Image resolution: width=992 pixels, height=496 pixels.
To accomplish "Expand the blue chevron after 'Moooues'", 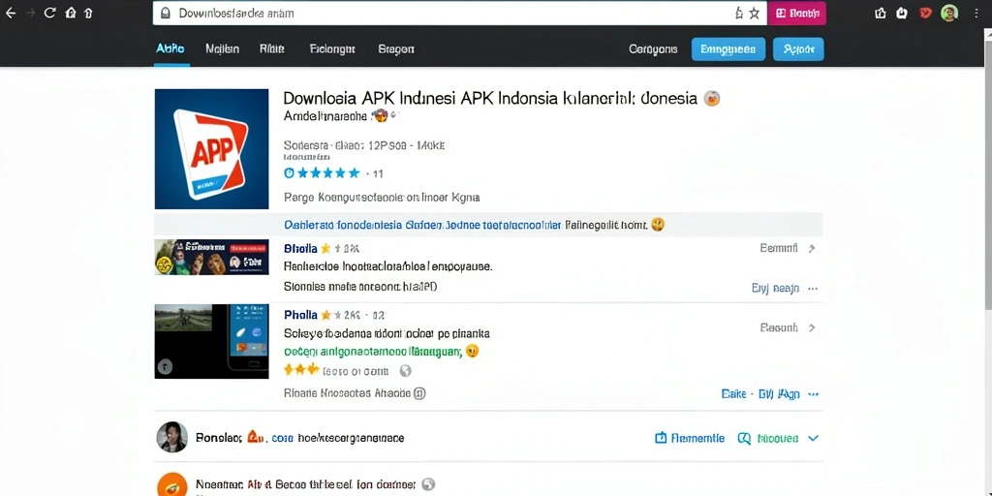I will (x=814, y=438).
